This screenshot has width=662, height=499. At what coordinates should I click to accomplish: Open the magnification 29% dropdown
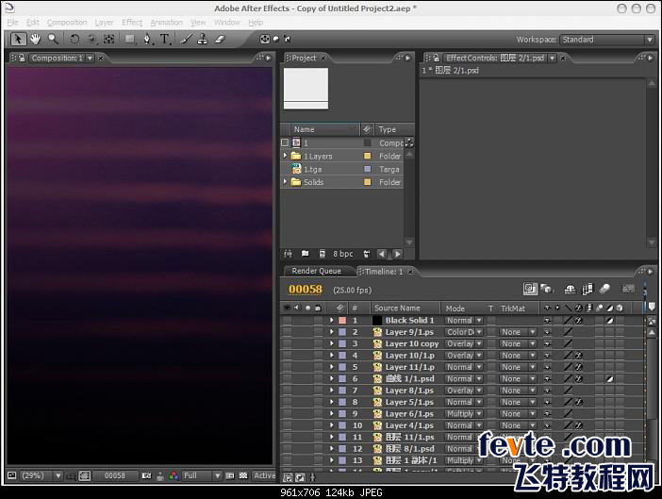point(41,475)
